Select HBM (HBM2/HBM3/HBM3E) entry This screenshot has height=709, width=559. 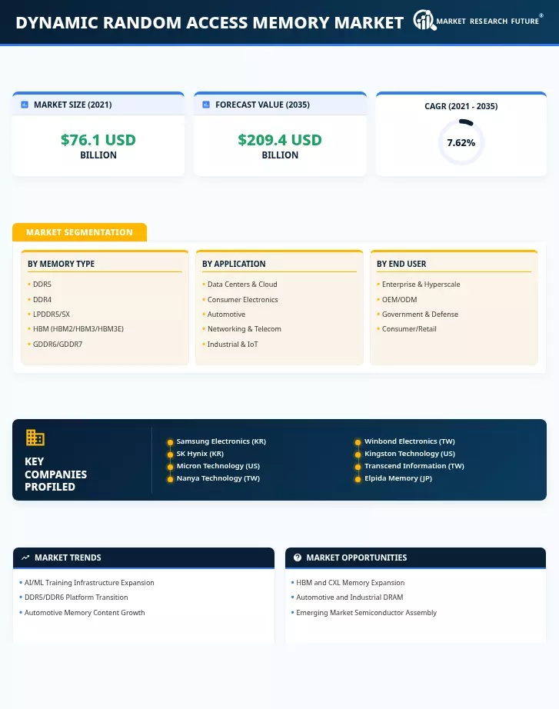tap(78, 328)
